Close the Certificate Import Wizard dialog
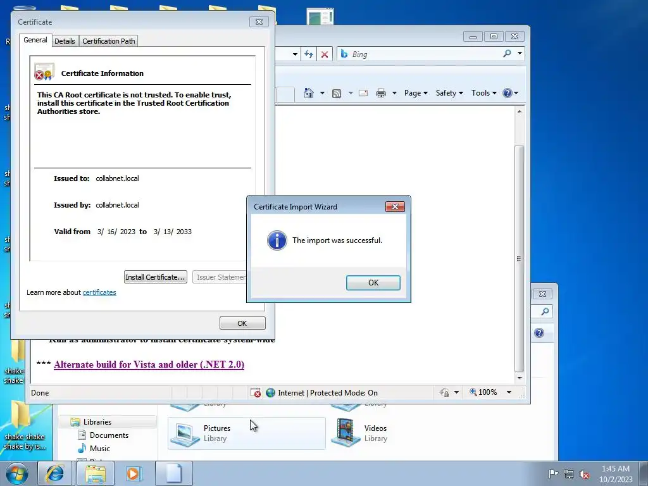Image resolution: width=648 pixels, height=486 pixels. [x=395, y=207]
